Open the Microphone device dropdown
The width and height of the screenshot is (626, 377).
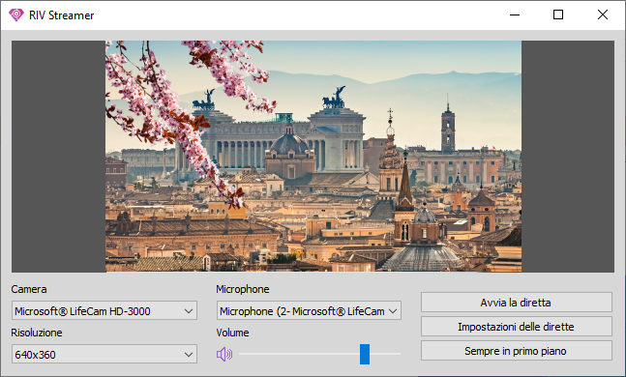[x=309, y=310]
